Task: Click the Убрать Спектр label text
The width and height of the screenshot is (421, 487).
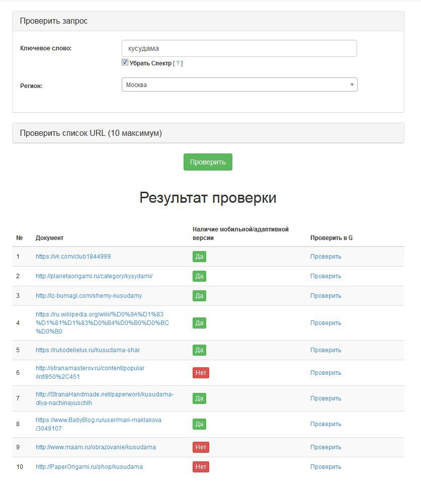Action: pyautogui.click(x=150, y=63)
